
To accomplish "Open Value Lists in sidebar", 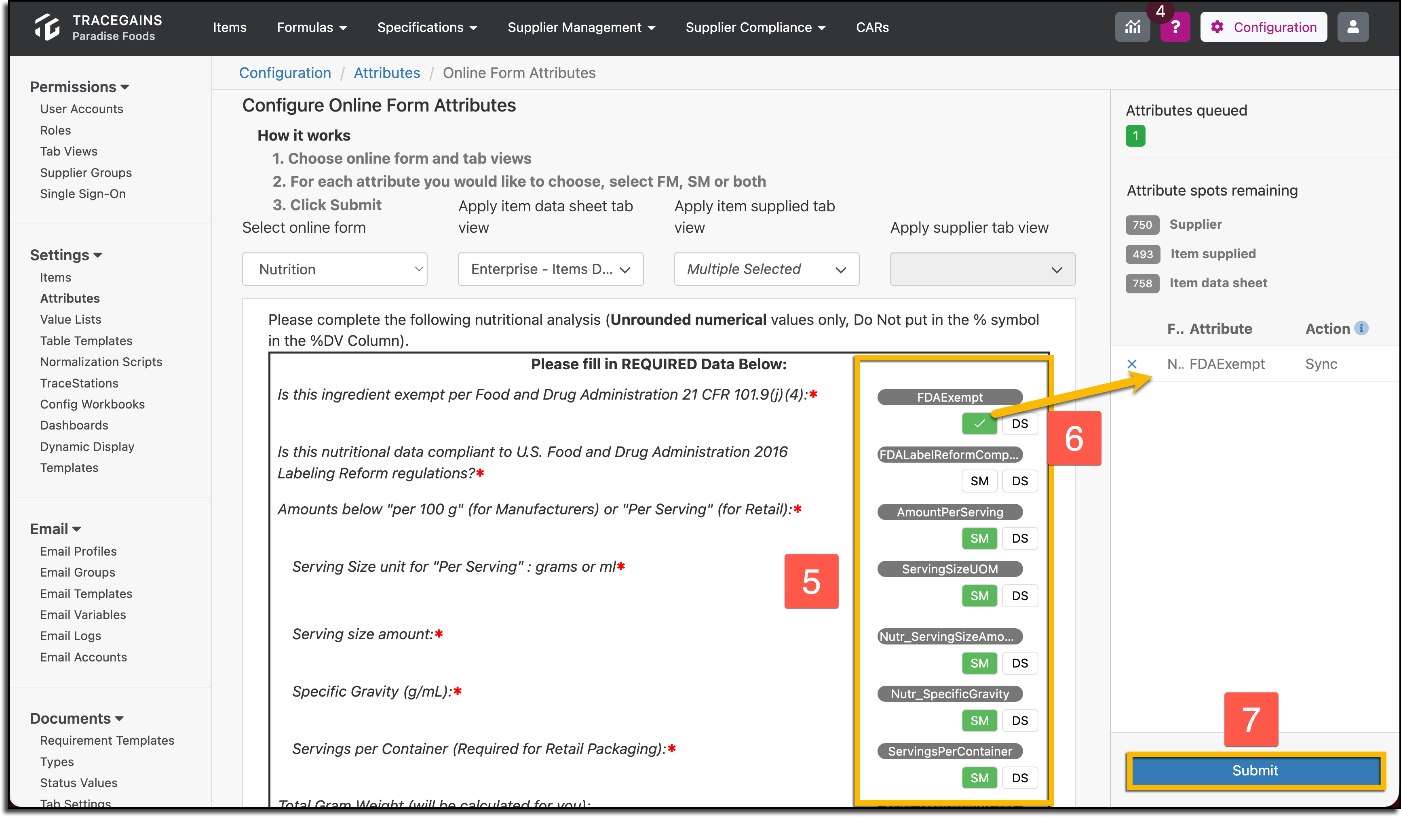I will 71,319.
